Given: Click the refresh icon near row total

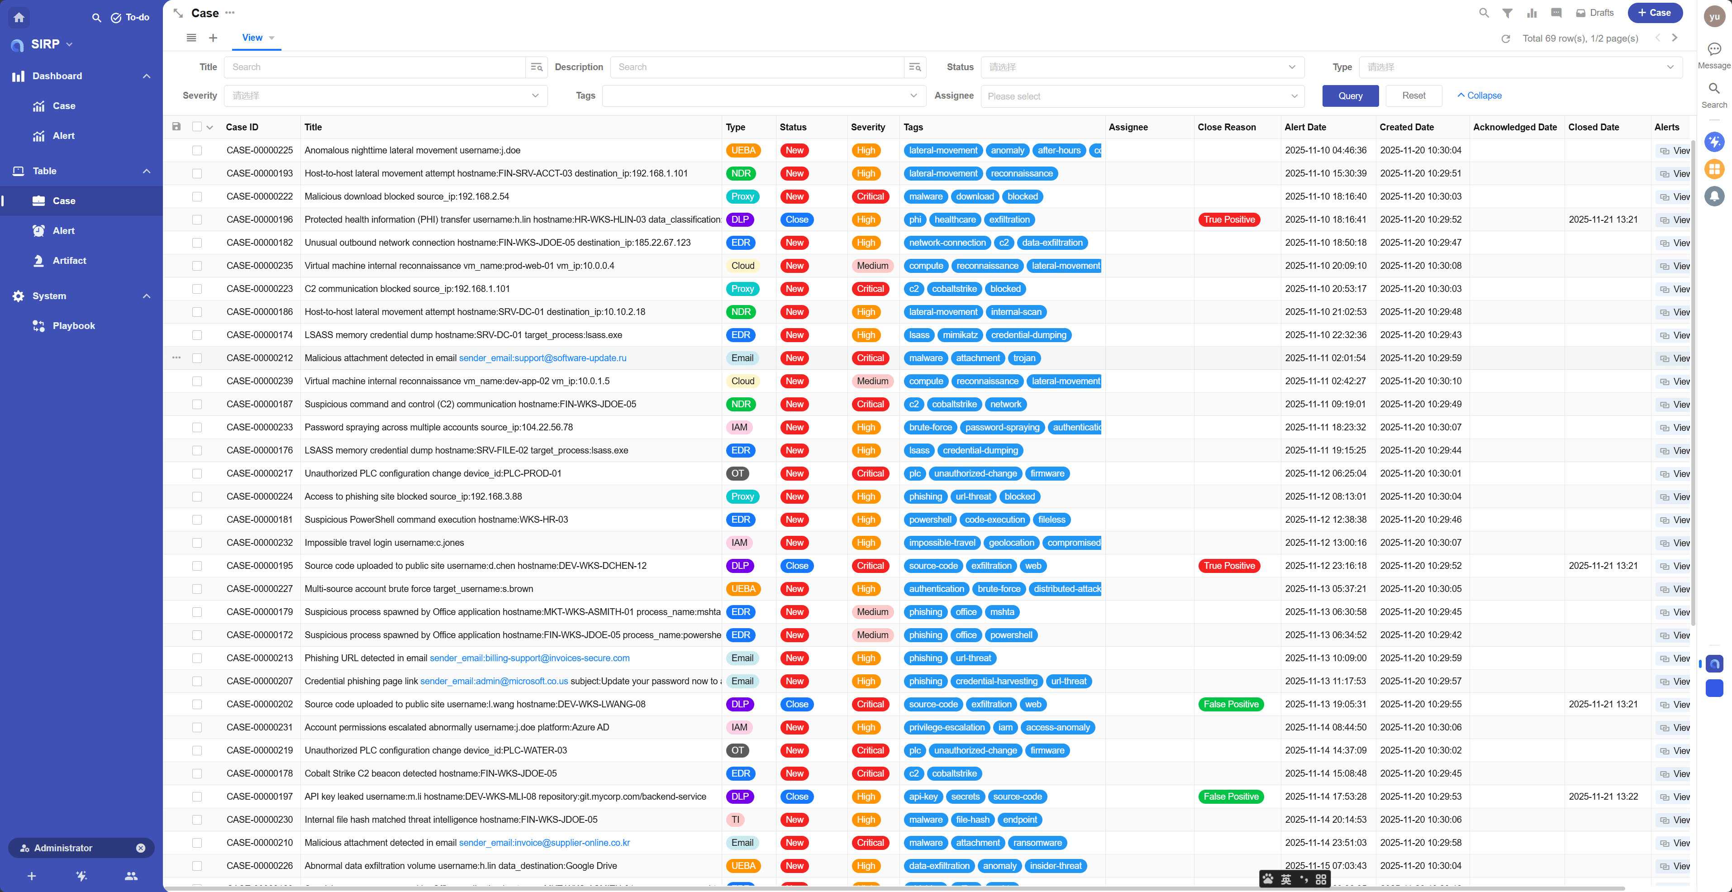Looking at the screenshot, I should pyautogui.click(x=1505, y=39).
